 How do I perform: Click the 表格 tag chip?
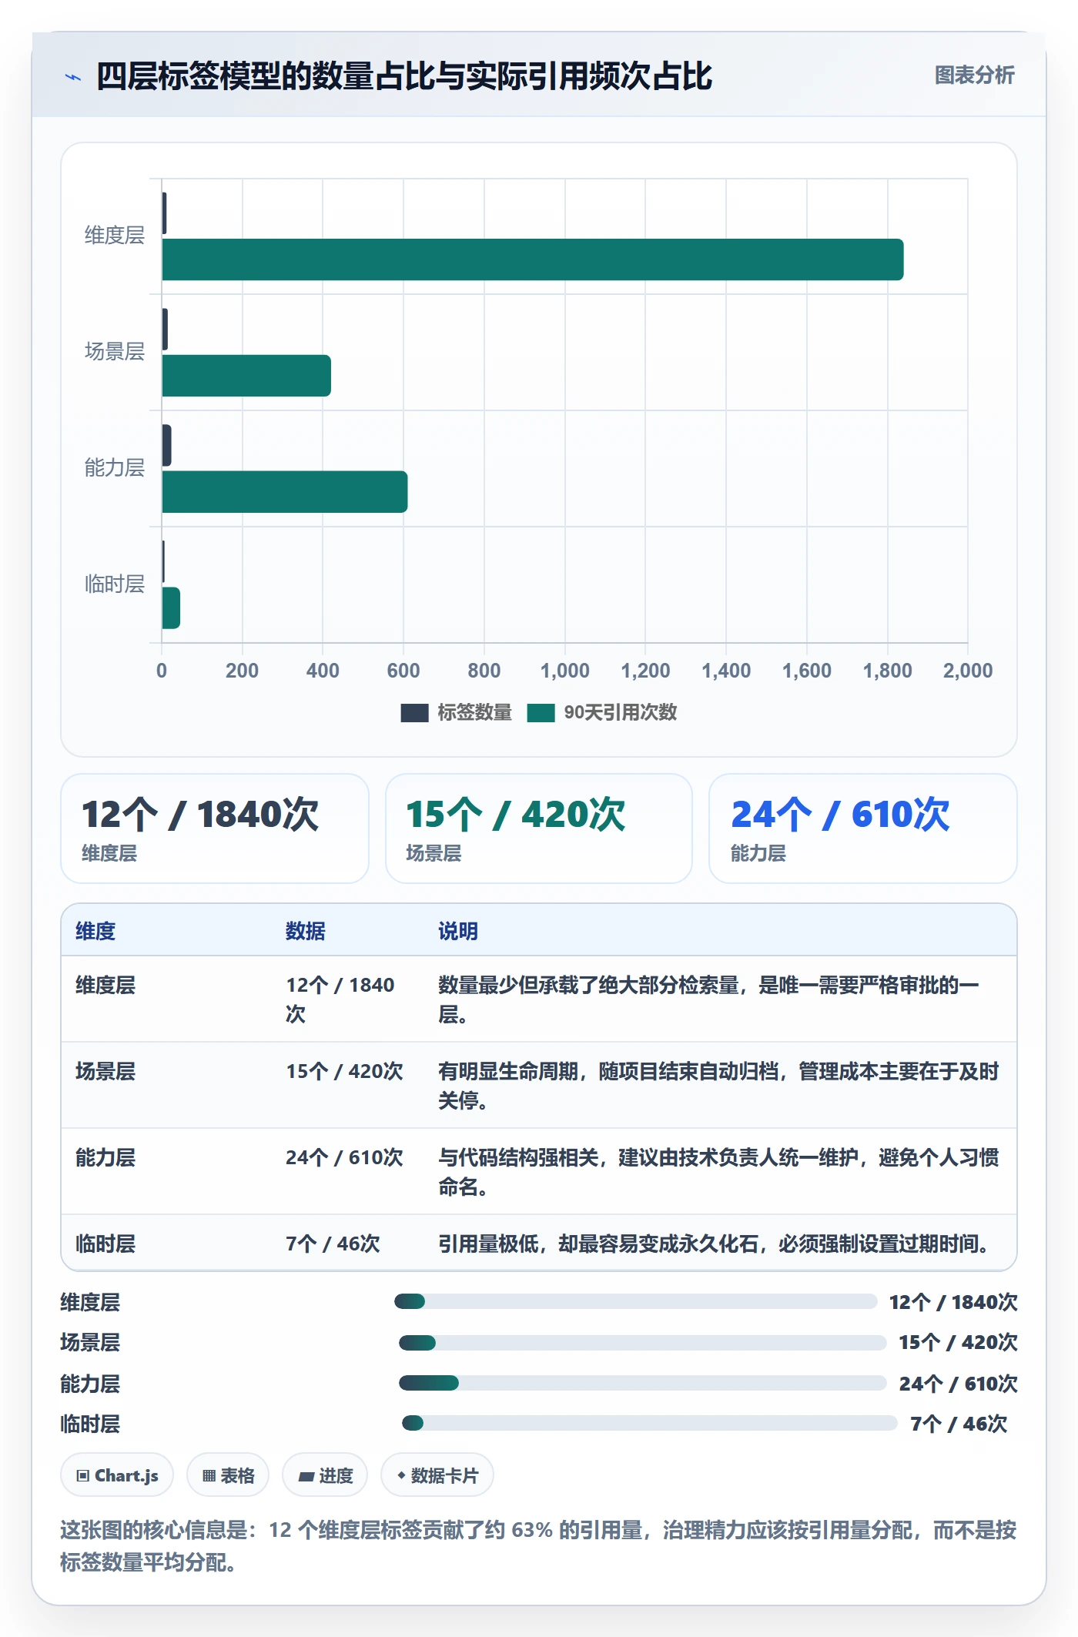point(228,1475)
